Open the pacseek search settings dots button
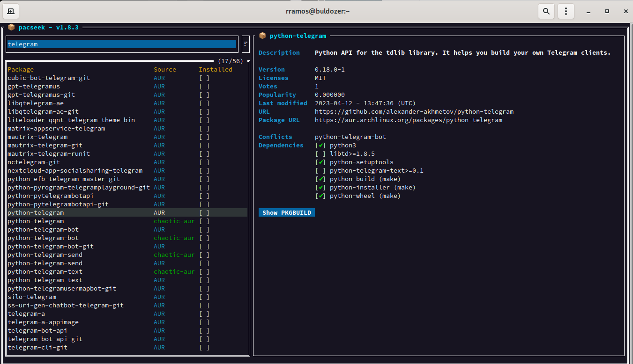Viewport: 633px width, 364px height. (x=246, y=44)
